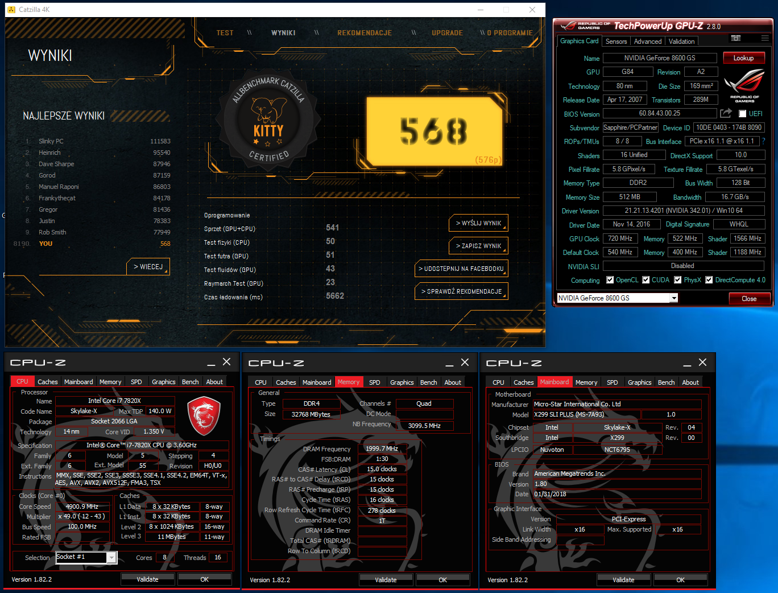Toggle the UEFI checkbox in GPU-Z
The image size is (778, 593).
click(742, 114)
